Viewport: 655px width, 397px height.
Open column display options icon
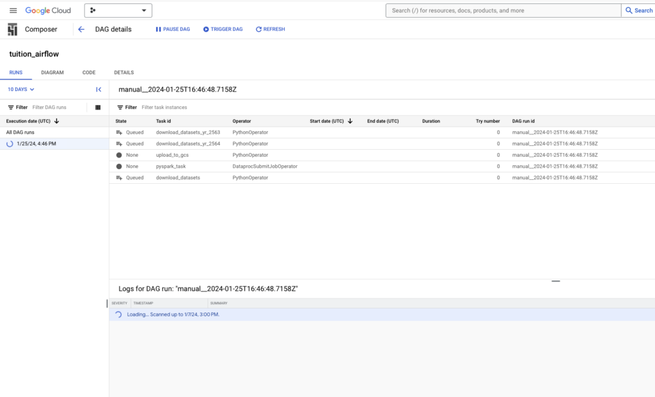pyautogui.click(x=98, y=108)
